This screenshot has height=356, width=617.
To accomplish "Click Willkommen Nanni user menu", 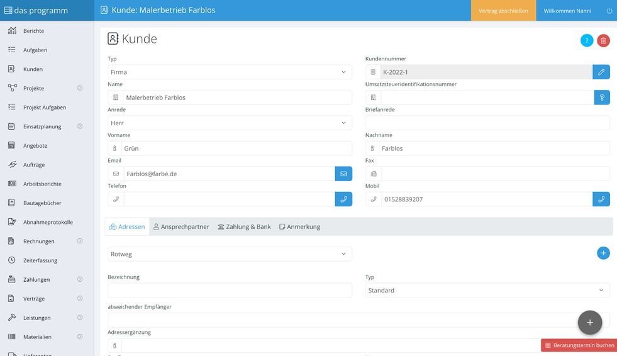I will [x=567, y=11].
